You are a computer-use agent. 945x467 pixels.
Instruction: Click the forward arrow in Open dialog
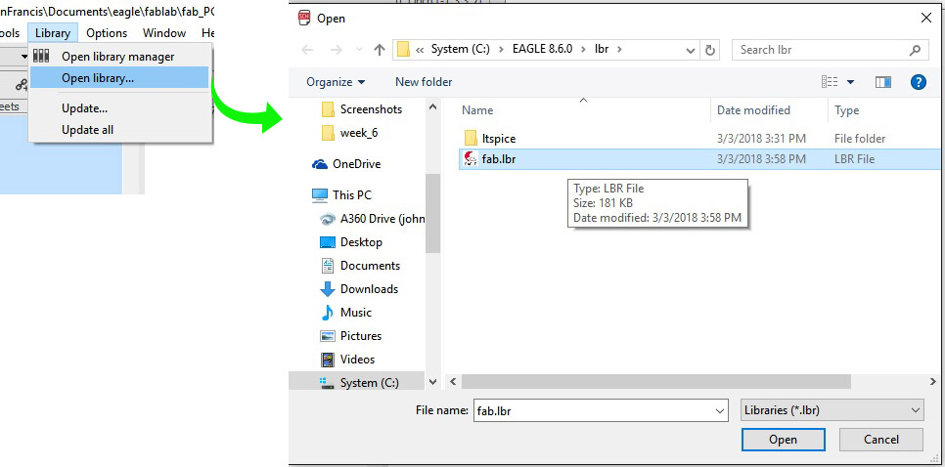click(336, 50)
